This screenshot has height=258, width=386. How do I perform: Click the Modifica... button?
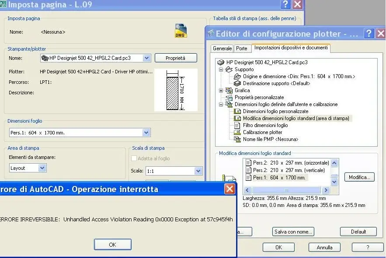pos(359,177)
